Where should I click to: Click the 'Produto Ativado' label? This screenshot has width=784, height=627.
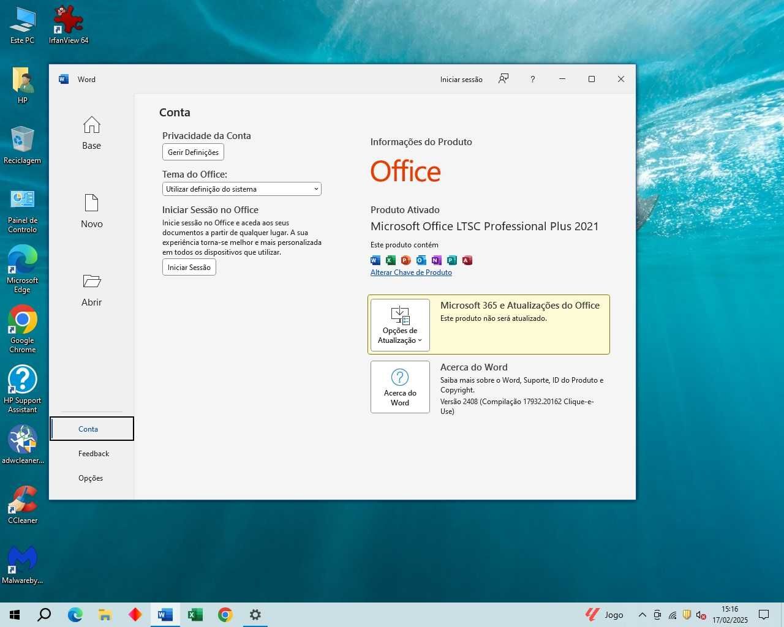405,210
